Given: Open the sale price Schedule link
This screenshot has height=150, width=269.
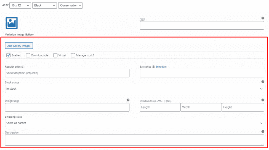Looking at the screenshot, I should [x=161, y=67].
